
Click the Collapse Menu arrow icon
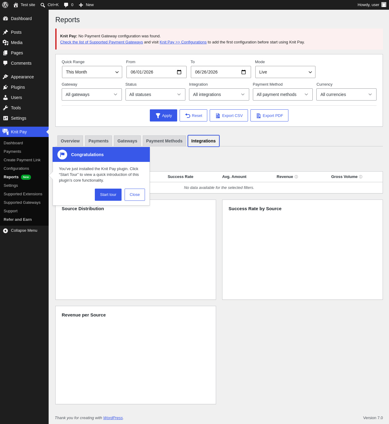(5, 231)
